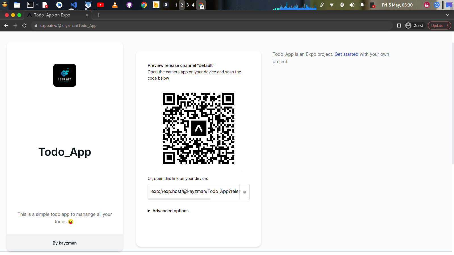Image resolution: width=454 pixels, height=255 pixels.
Task: Click the Chrome Update button
Action: [x=437, y=25]
